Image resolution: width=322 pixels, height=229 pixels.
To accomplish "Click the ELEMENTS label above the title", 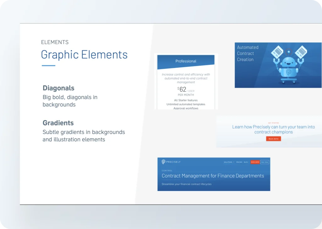I will [x=55, y=42].
